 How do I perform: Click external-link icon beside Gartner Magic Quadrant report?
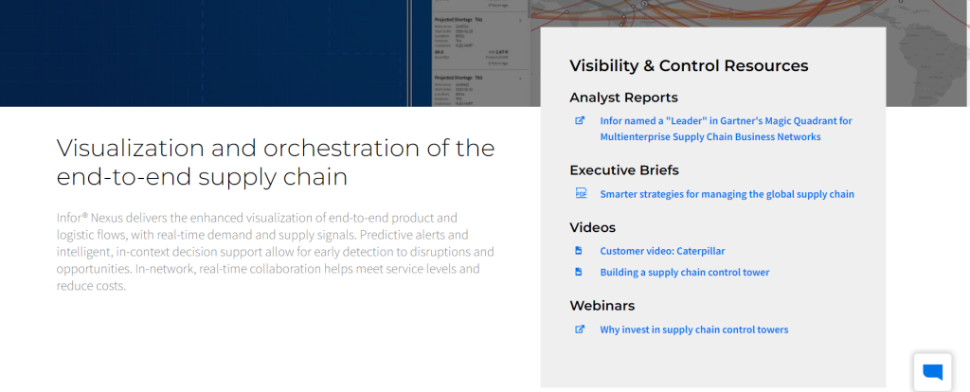(580, 120)
